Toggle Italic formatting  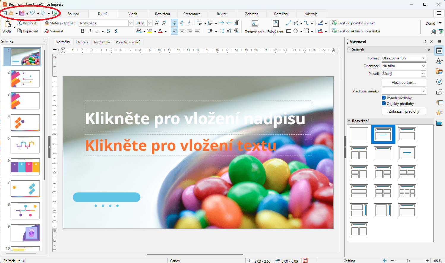[x=90, y=31]
